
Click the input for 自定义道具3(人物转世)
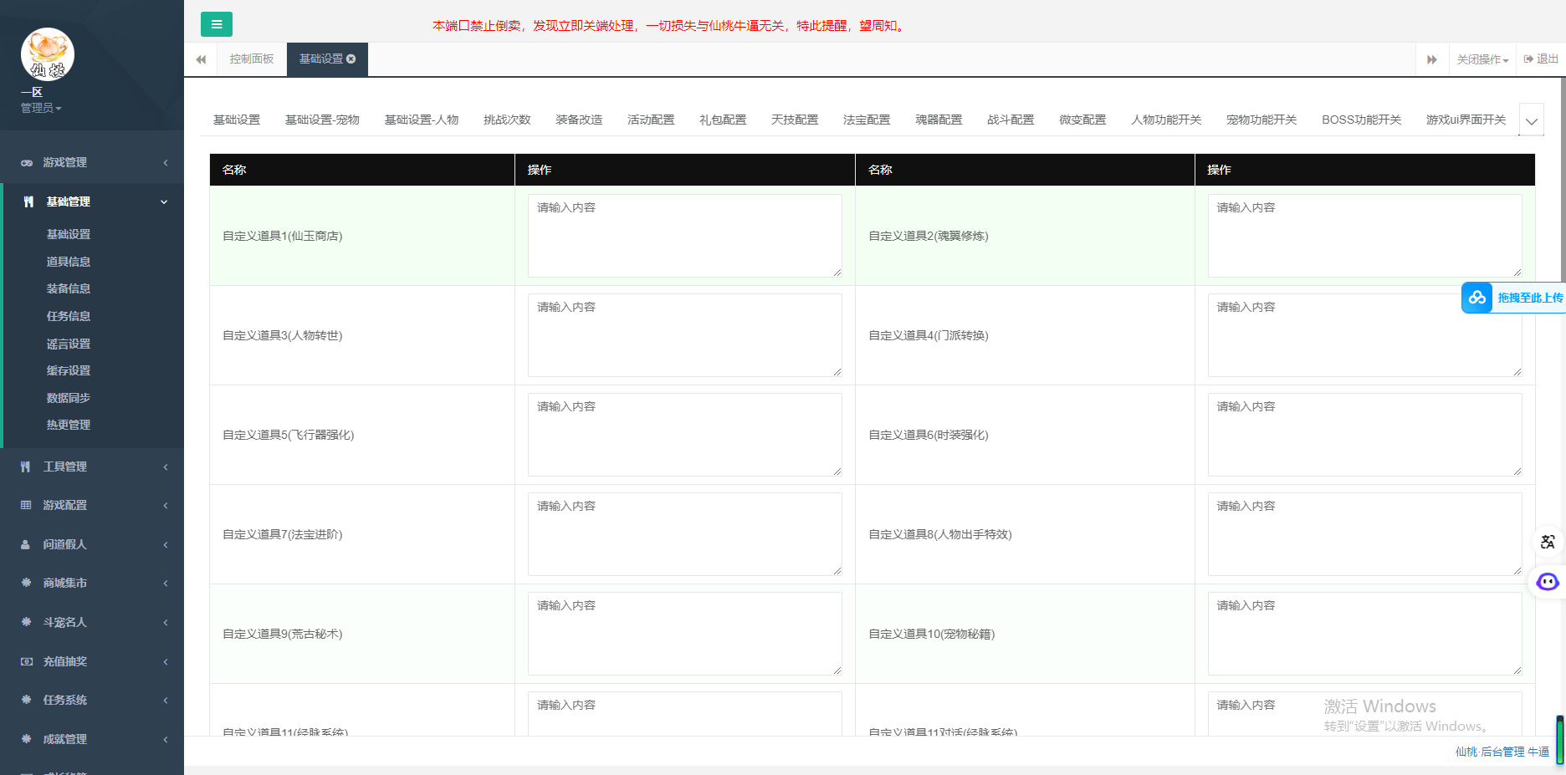(x=685, y=335)
